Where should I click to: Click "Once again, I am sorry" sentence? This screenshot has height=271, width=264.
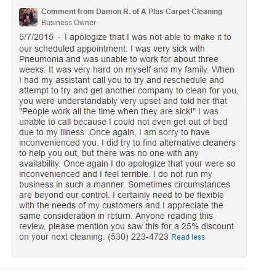137,132
